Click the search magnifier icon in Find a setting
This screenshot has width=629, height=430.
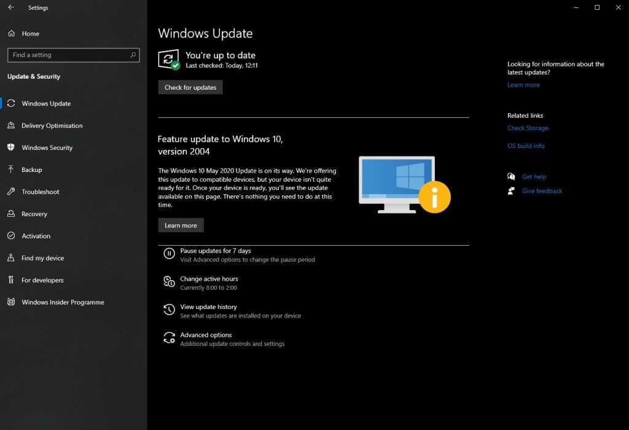(x=133, y=55)
